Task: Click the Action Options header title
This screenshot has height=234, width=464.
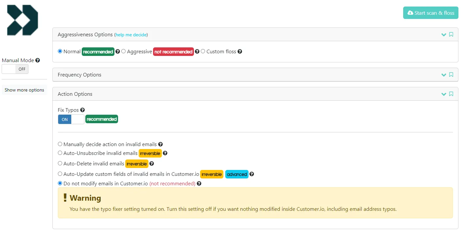Action: pyautogui.click(x=75, y=94)
